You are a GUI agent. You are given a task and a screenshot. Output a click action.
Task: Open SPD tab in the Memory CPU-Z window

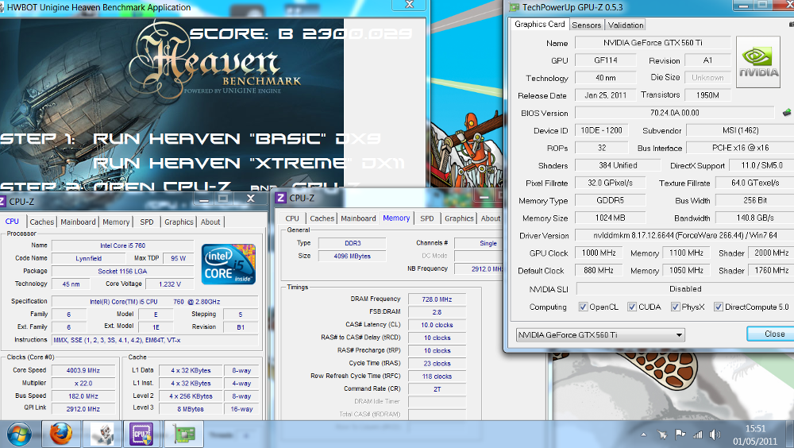pos(427,218)
